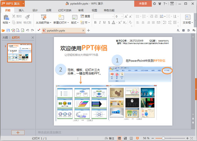The height and width of the screenshot is (141, 197).
Task: Open the font name combo box
Action: coord(103,16)
